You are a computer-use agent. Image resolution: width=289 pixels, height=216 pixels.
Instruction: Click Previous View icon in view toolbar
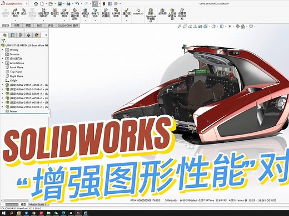click(190, 27)
